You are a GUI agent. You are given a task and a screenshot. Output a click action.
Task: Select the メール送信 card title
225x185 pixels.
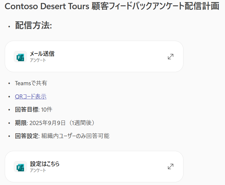42,54
